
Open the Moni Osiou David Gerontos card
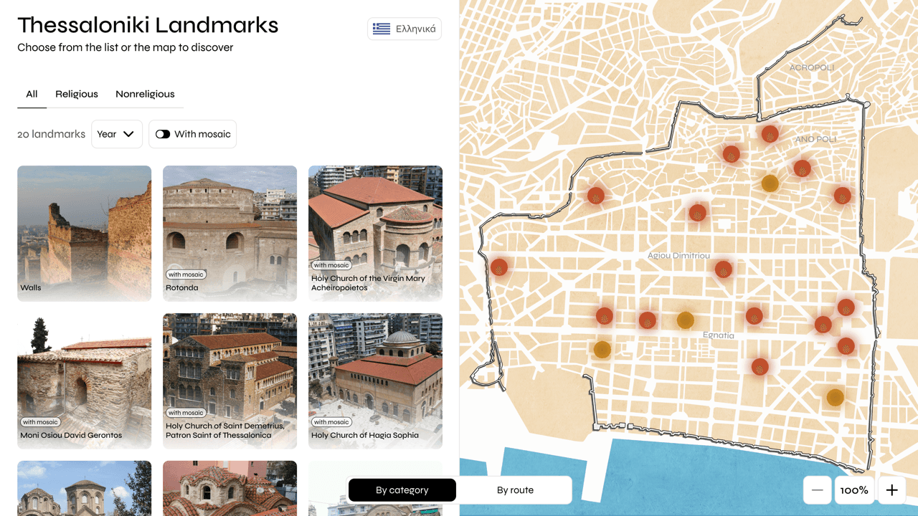click(84, 381)
